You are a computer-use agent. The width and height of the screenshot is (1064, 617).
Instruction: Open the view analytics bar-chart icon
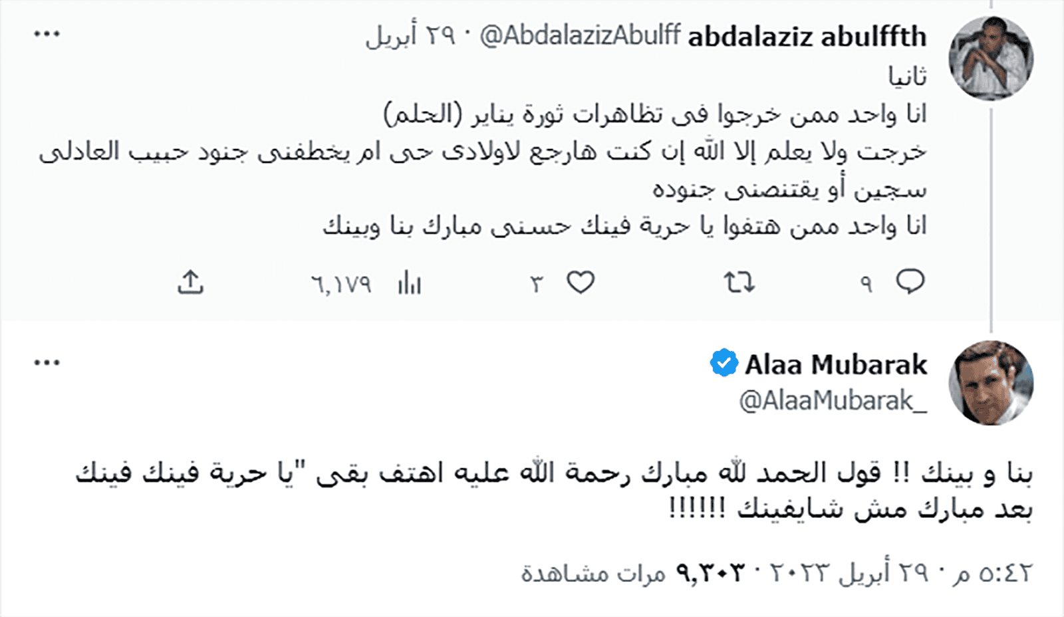[x=410, y=284]
